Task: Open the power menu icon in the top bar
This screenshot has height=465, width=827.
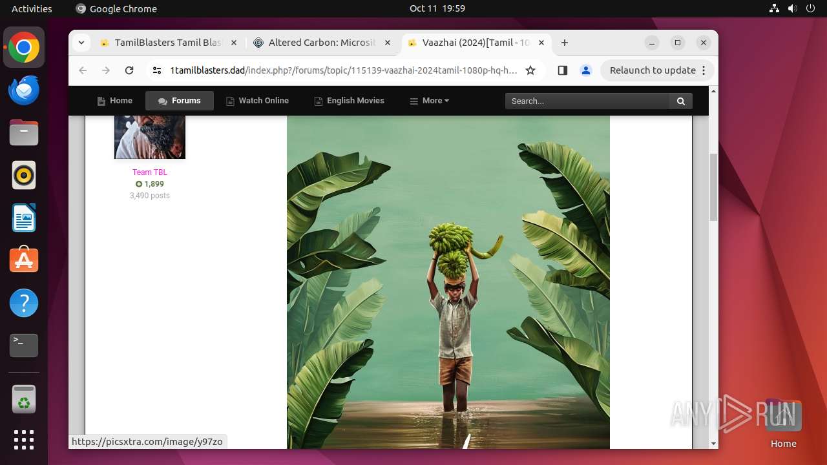Action: click(810, 8)
